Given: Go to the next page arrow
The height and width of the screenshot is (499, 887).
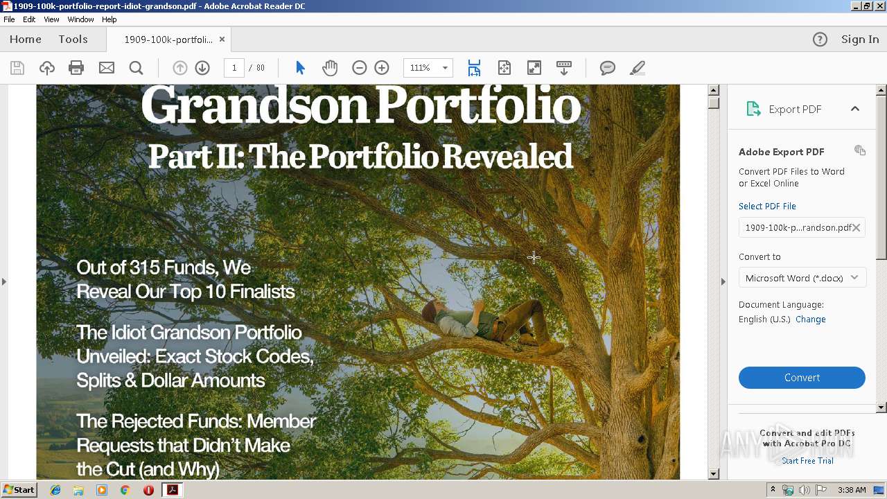Looking at the screenshot, I should 202,68.
